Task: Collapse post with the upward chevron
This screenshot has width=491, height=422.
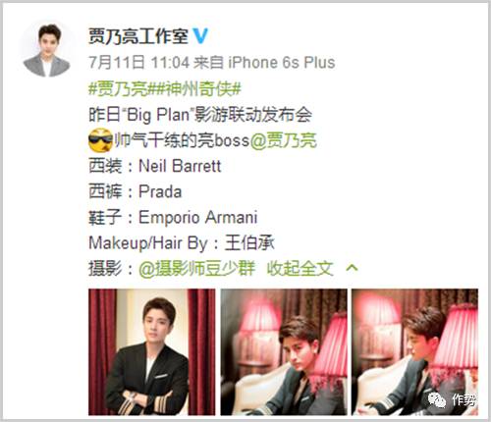Action: [352, 268]
